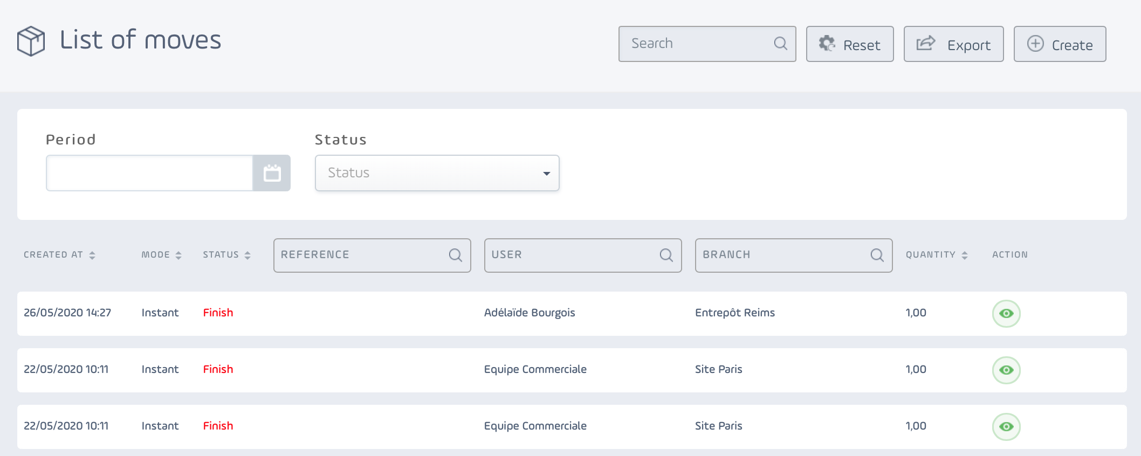Screen dimensions: 1141x456
Task: Click the package box icon beside List of moves
Action: coord(31,41)
